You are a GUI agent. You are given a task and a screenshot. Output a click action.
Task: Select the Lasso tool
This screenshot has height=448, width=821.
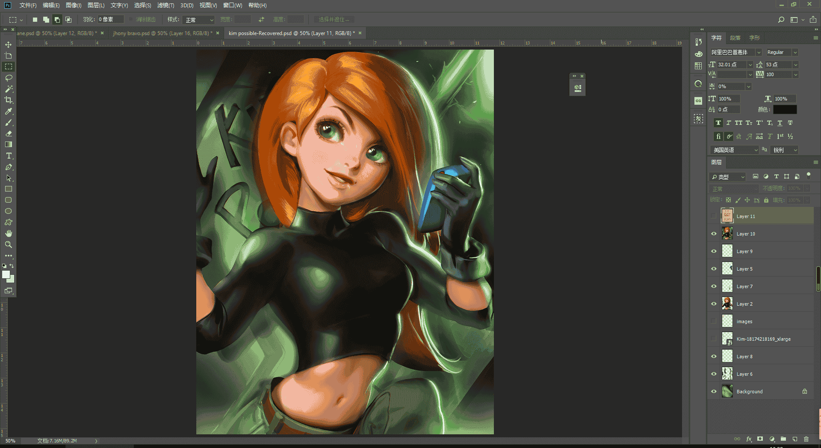[x=8, y=78]
